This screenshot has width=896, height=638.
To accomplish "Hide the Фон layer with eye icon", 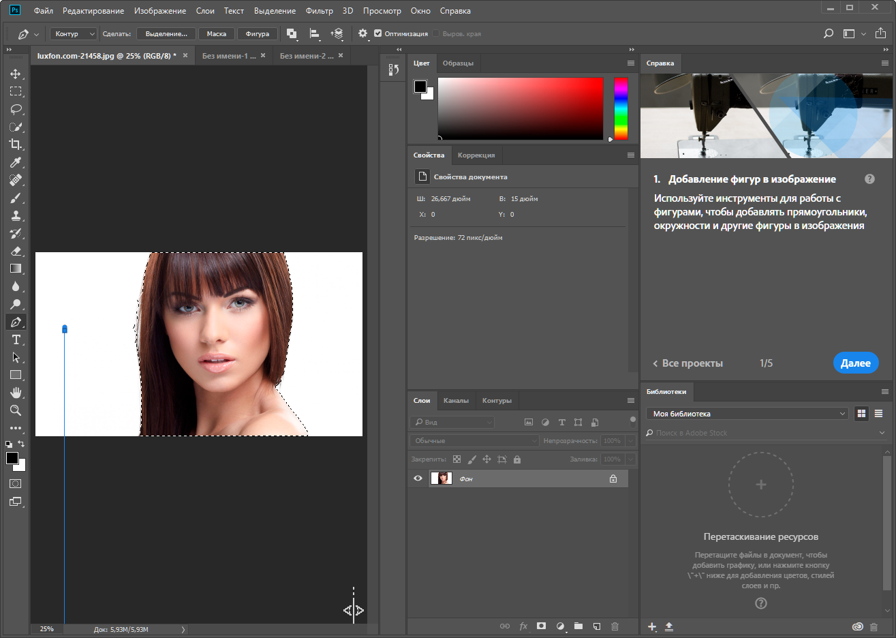I will click(418, 478).
